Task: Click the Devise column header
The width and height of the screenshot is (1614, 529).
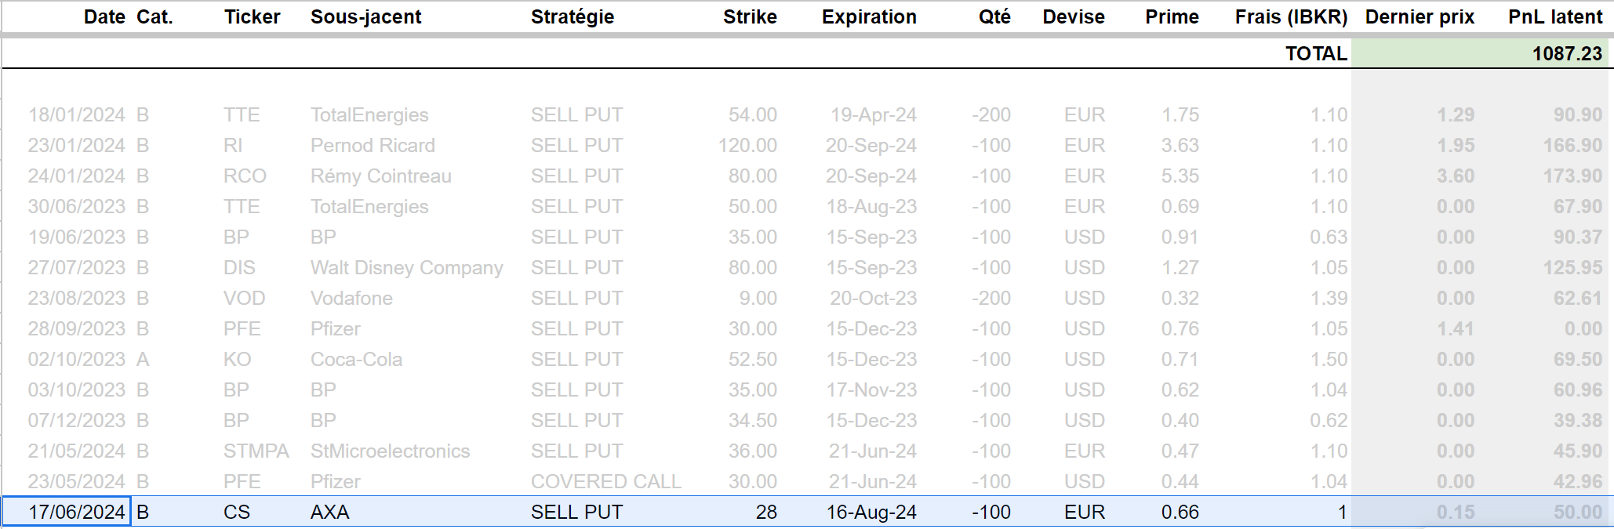Action: (1073, 16)
